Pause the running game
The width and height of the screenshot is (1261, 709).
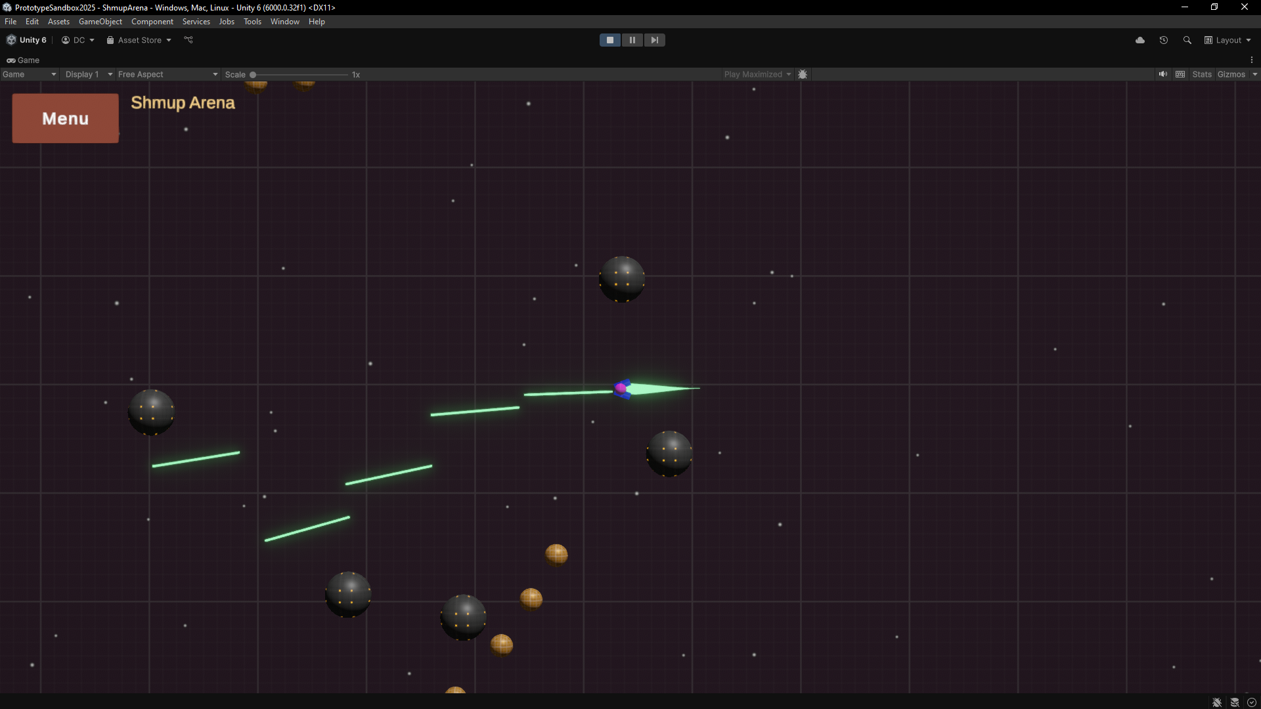pos(632,40)
